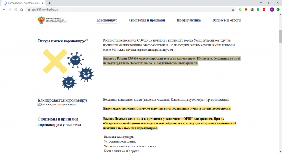The image size is (282, 153).
Task: Open the Вопросы и ответы section
Action: [227, 20]
